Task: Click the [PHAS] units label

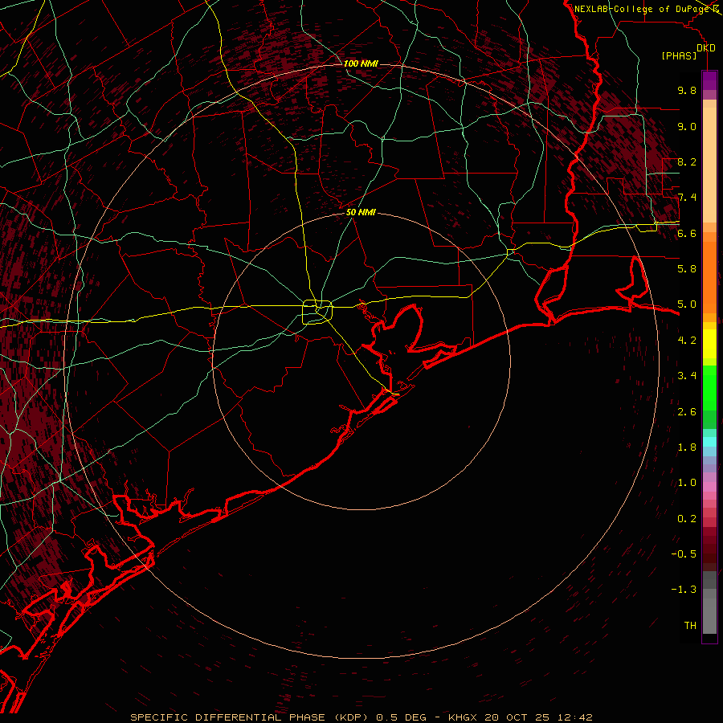Action: pos(679,56)
